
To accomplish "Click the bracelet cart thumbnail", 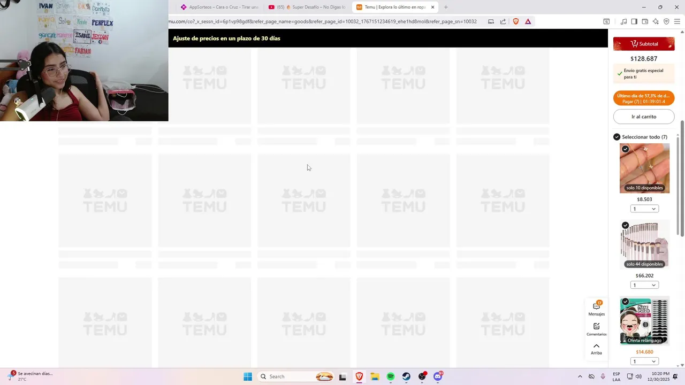I will (x=644, y=168).
